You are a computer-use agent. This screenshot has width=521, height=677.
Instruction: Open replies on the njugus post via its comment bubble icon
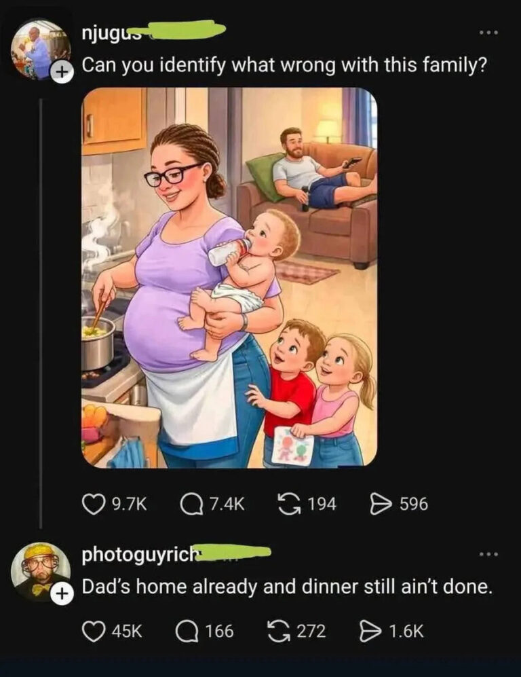tap(191, 503)
